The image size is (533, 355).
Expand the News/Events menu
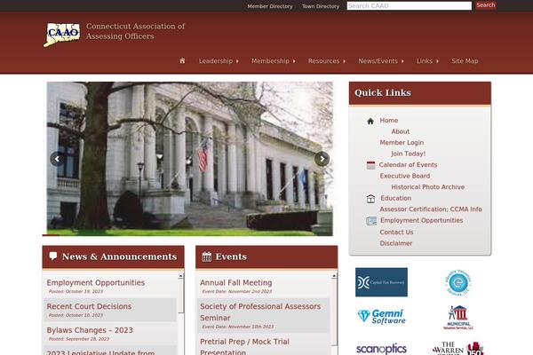381,61
